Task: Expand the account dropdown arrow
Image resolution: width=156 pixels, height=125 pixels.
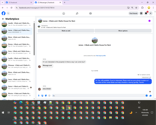Action: [151, 13]
